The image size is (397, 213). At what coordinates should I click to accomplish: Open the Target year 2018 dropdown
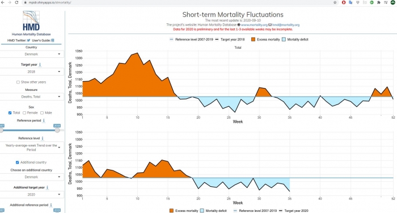(x=31, y=72)
